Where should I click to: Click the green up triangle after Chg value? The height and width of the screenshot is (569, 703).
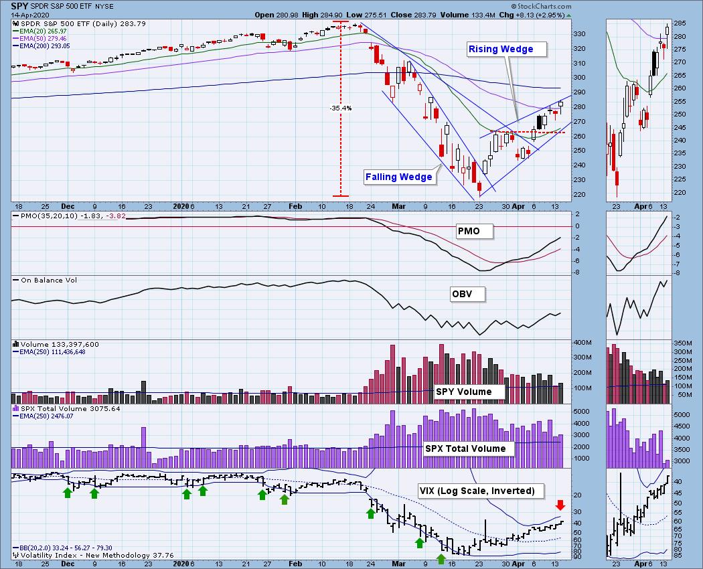pyautogui.click(x=569, y=15)
